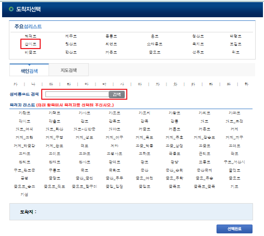Pick 국화도 from the destination list
The height and width of the screenshot is (236, 264).
[114, 170]
